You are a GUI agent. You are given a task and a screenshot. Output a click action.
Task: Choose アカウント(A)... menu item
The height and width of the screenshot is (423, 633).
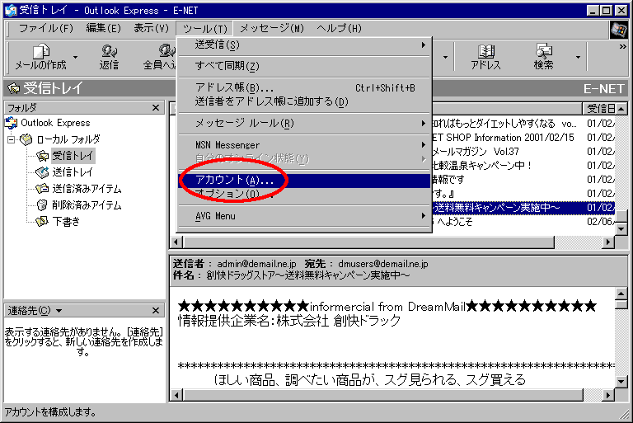click(304, 181)
